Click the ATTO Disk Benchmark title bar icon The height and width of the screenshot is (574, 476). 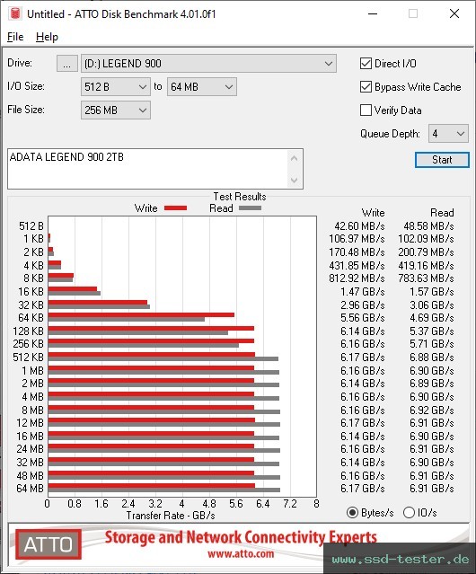[14, 13]
